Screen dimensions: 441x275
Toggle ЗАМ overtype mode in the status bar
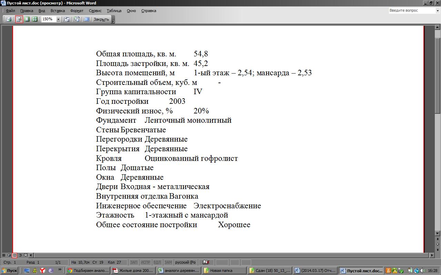[x=168, y=262]
